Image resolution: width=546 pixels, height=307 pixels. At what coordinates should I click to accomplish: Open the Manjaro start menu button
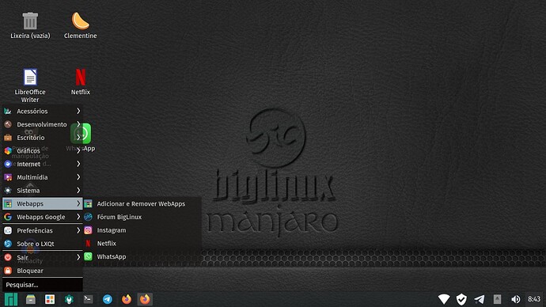pyautogui.click(x=11, y=299)
